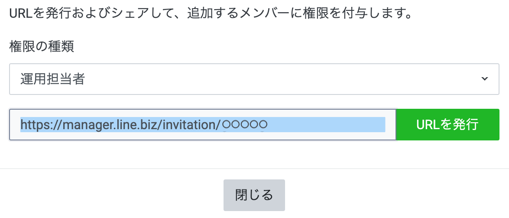Click the highlighted manager.line.biz URL text
The width and height of the screenshot is (509, 218).
click(x=121, y=125)
